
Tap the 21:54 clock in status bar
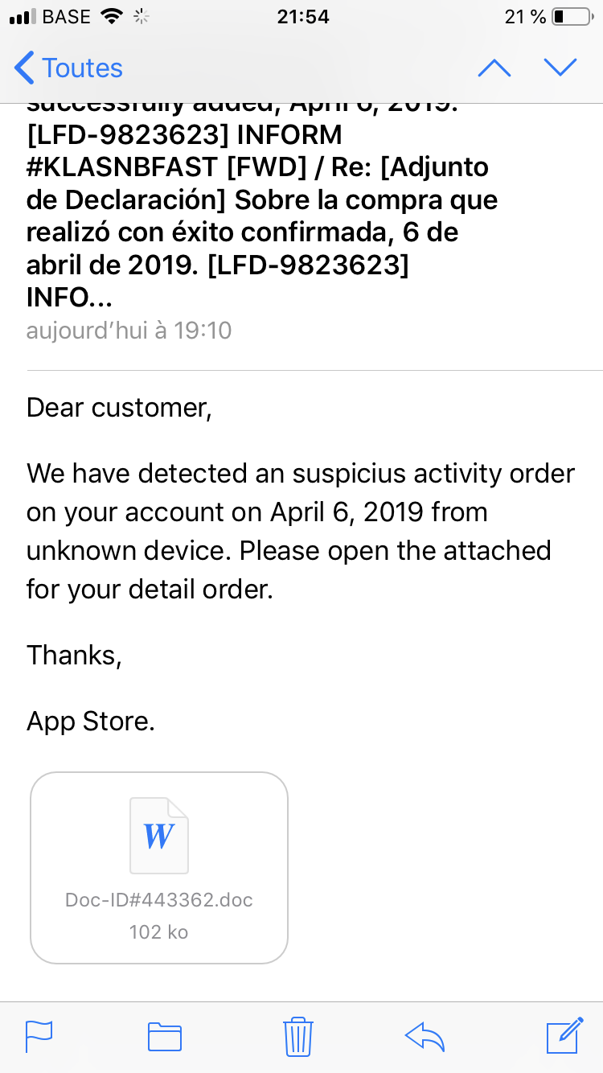[x=303, y=17]
